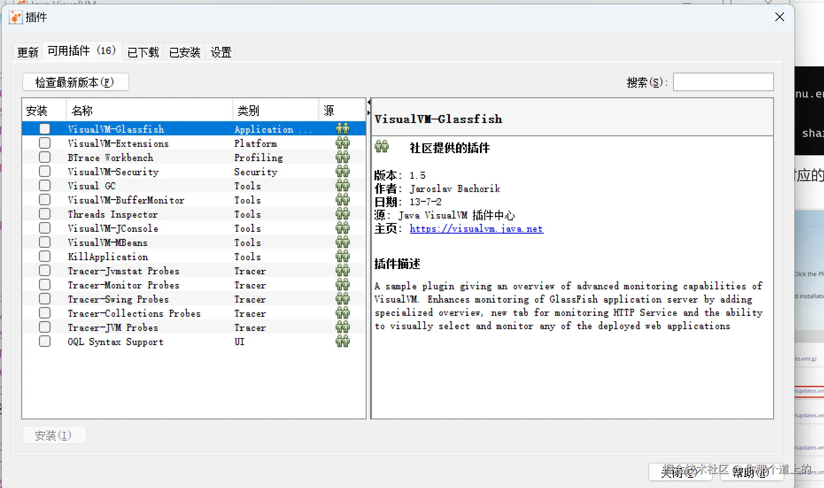
Task: Tick the Threads Inspector install checkbox
Action: (45, 214)
